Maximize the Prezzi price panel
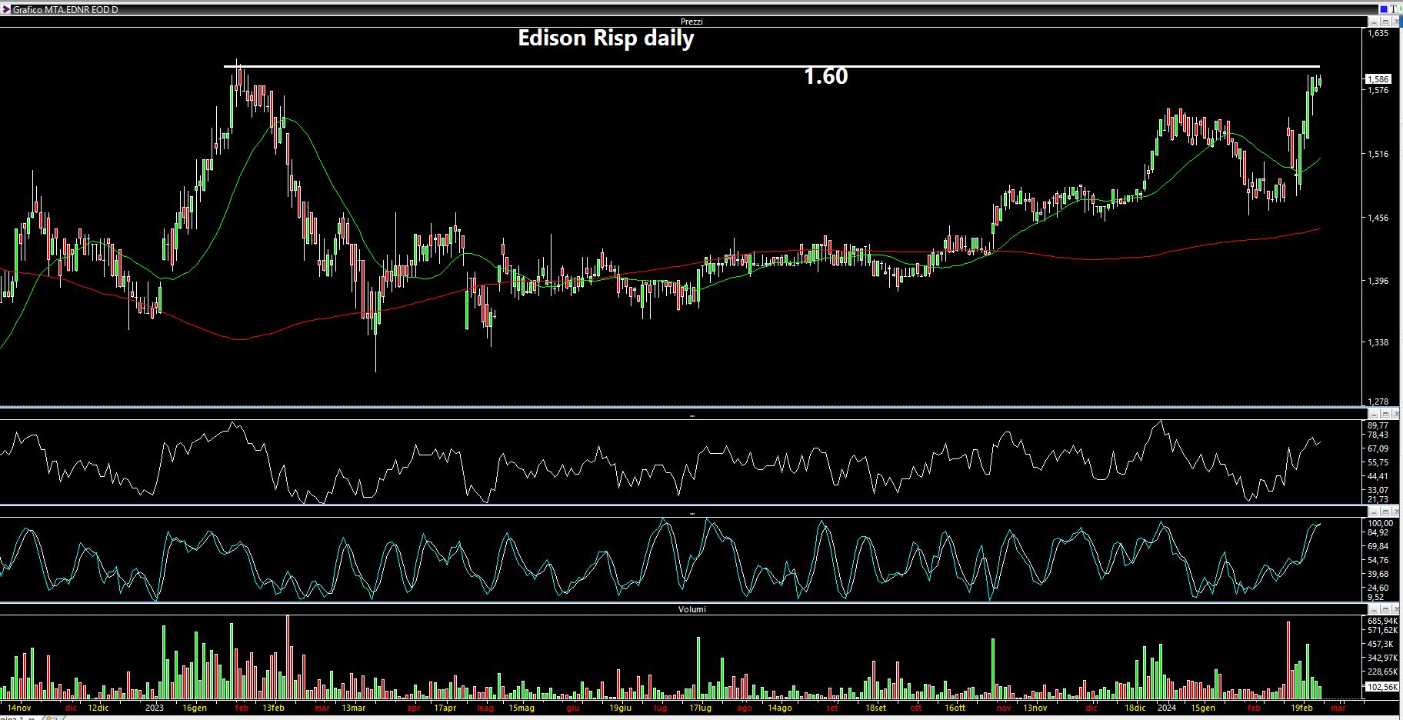This screenshot has width=1403, height=720. pos(1385,22)
